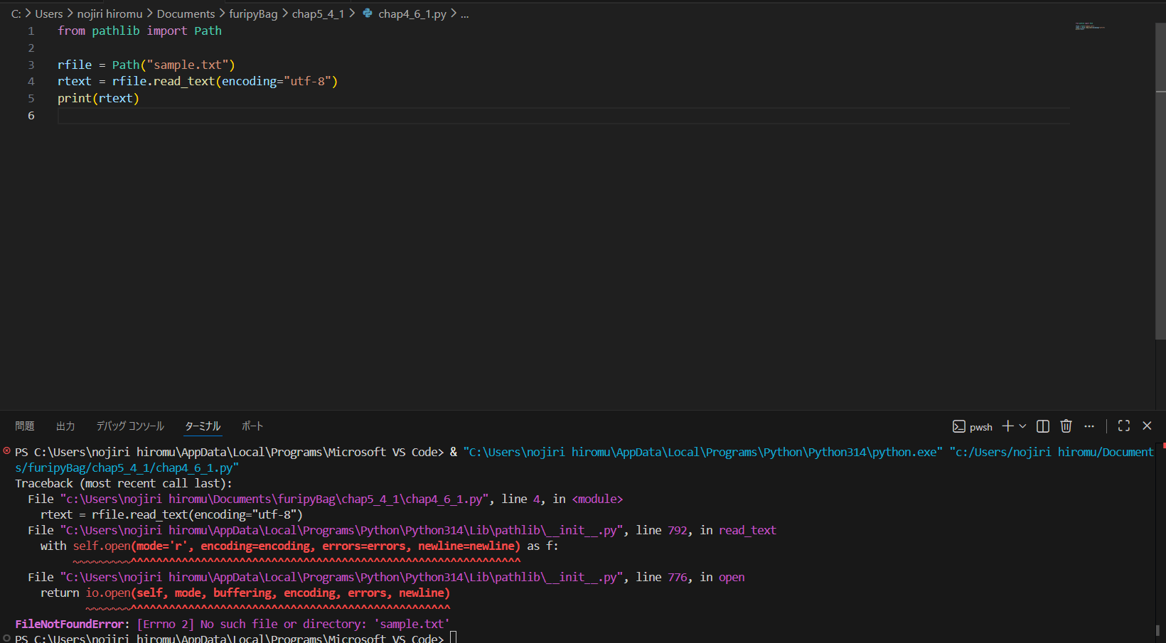Image resolution: width=1166 pixels, height=643 pixels.
Task: Click the pwsh terminal shell icon
Action: click(959, 426)
